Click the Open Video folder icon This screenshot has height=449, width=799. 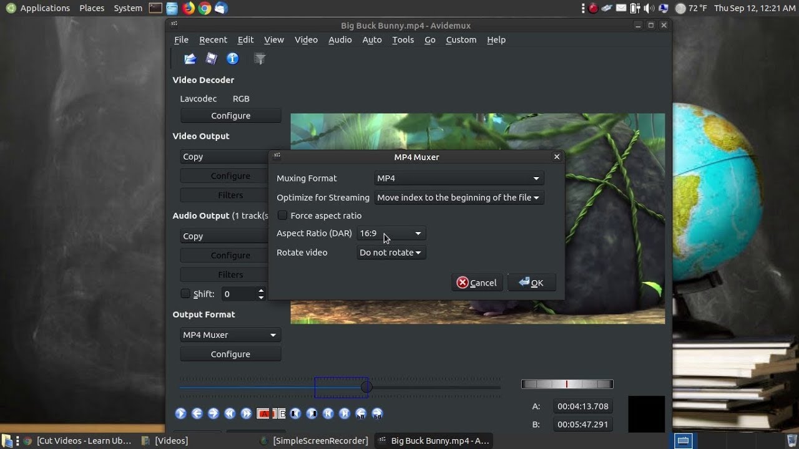click(x=190, y=59)
